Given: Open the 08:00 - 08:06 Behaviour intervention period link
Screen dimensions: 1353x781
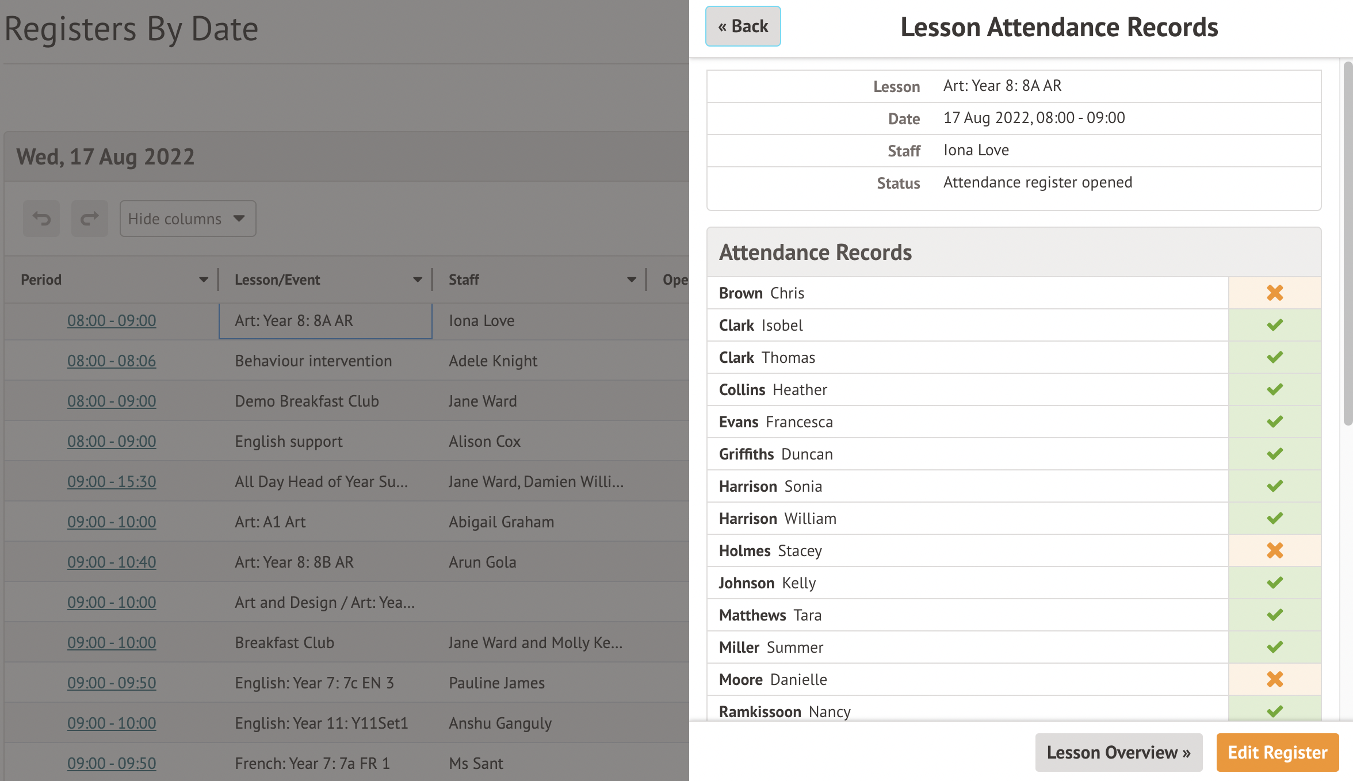Looking at the screenshot, I should 112,361.
